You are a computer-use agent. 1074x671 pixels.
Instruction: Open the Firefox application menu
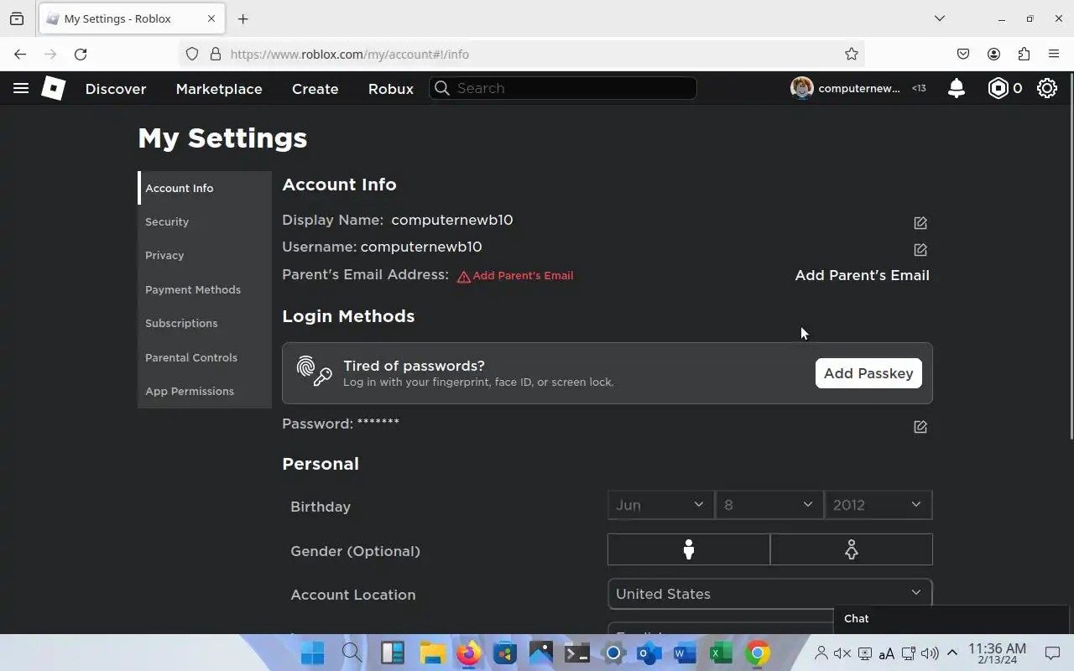(x=1054, y=54)
